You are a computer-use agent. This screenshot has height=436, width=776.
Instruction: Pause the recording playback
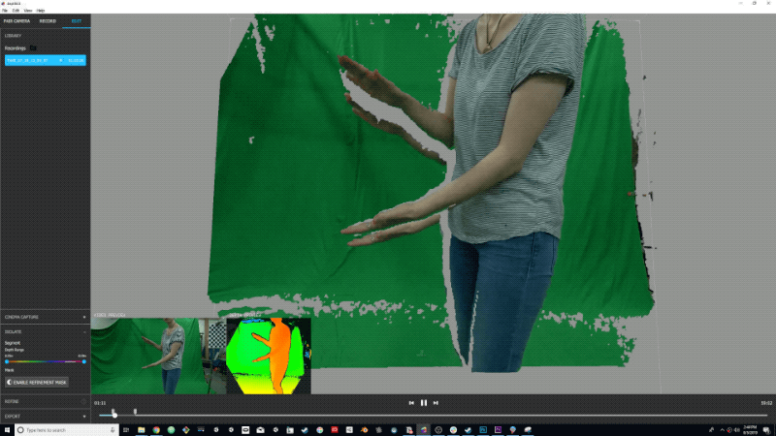424,402
